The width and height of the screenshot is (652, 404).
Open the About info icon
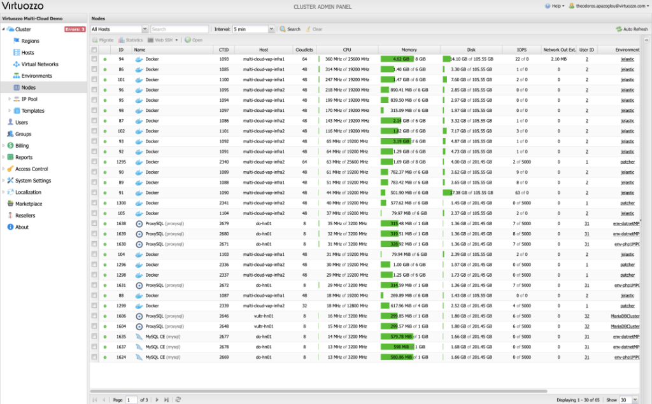click(10, 227)
